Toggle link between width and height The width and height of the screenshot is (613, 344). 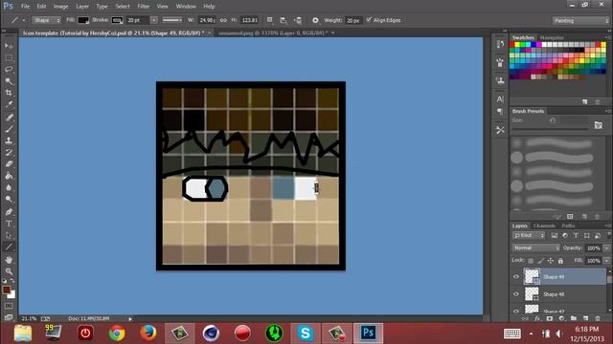click(223, 20)
